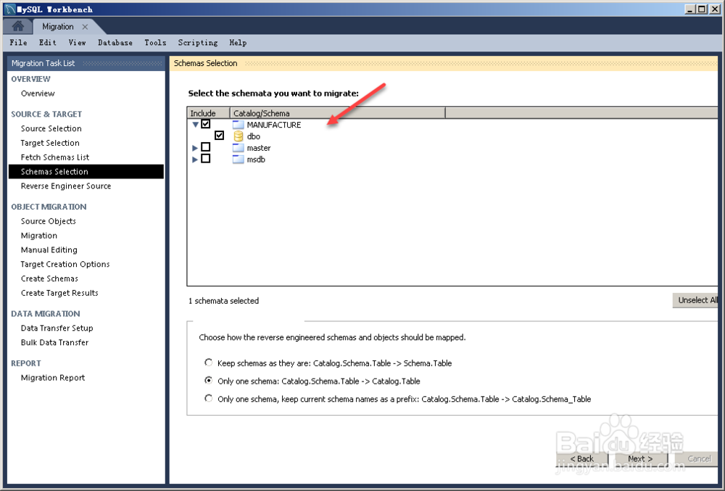The height and width of the screenshot is (491, 725).
Task: Click the Unselect All button
Action: [x=695, y=300]
